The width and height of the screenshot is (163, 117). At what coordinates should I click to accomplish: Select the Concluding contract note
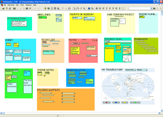[115, 22]
